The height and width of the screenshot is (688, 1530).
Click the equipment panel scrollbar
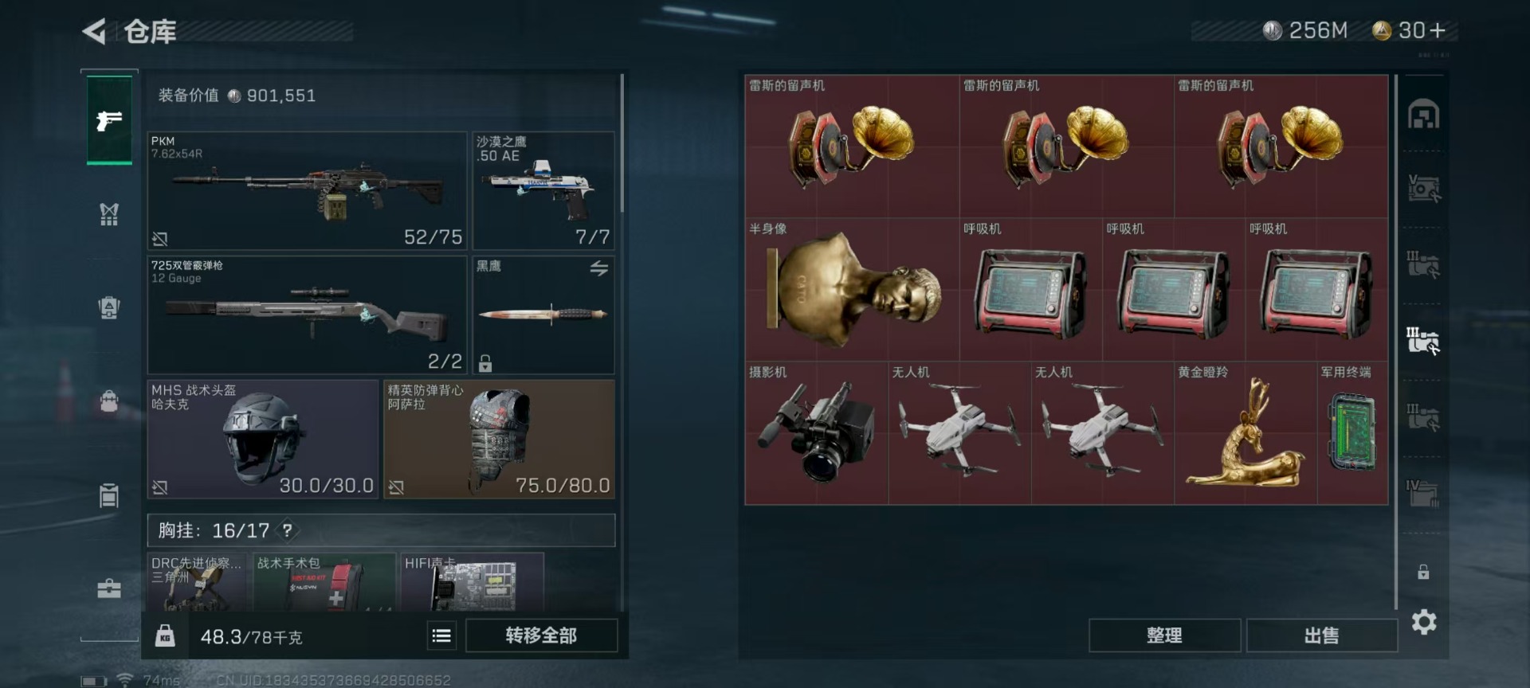click(x=622, y=144)
